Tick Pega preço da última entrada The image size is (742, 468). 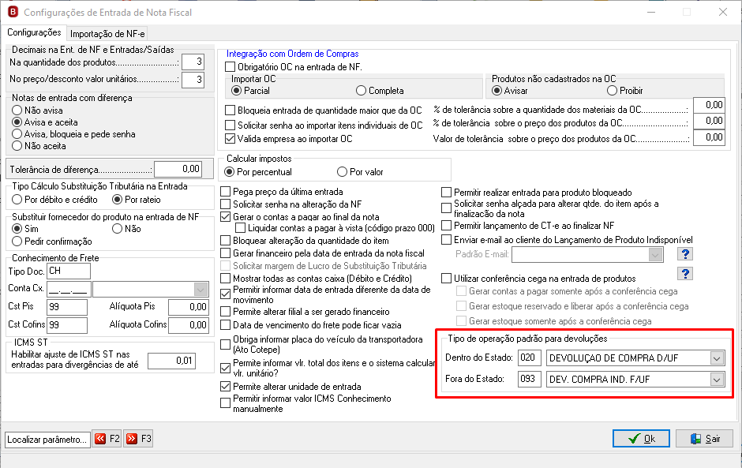(225, 192)
